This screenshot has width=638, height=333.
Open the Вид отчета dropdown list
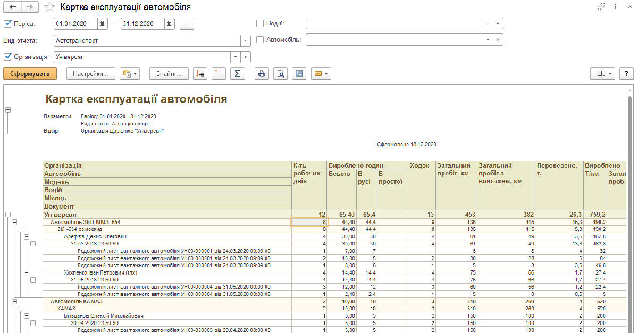pyautogui.click(x=246, y=40)
